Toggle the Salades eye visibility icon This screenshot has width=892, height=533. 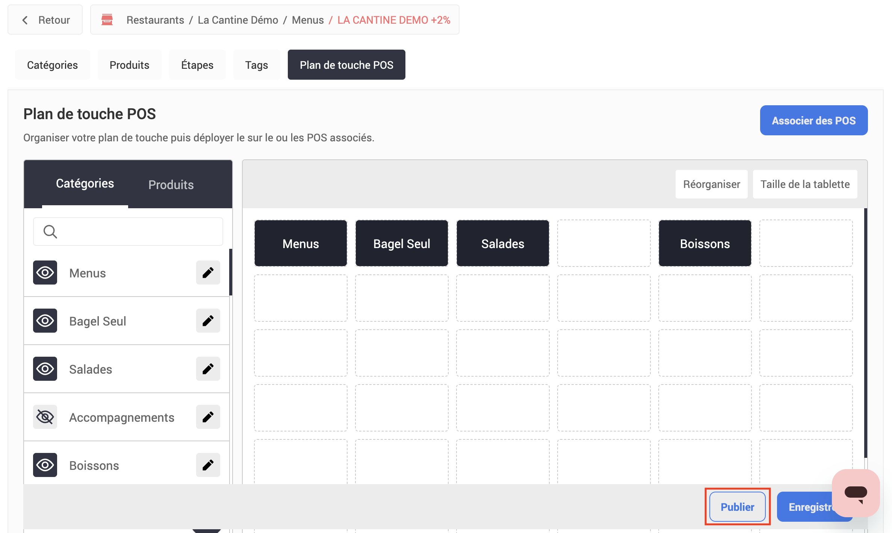[45, 369]
